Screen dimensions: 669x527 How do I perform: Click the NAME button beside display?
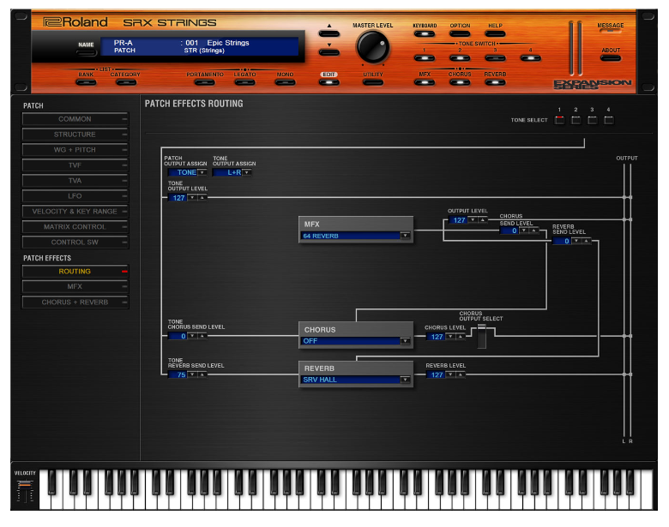[87, 53]
